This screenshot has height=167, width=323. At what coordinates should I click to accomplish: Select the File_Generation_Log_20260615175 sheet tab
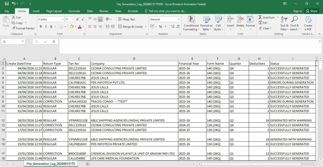pyautogui.click(x=51, y=164)
